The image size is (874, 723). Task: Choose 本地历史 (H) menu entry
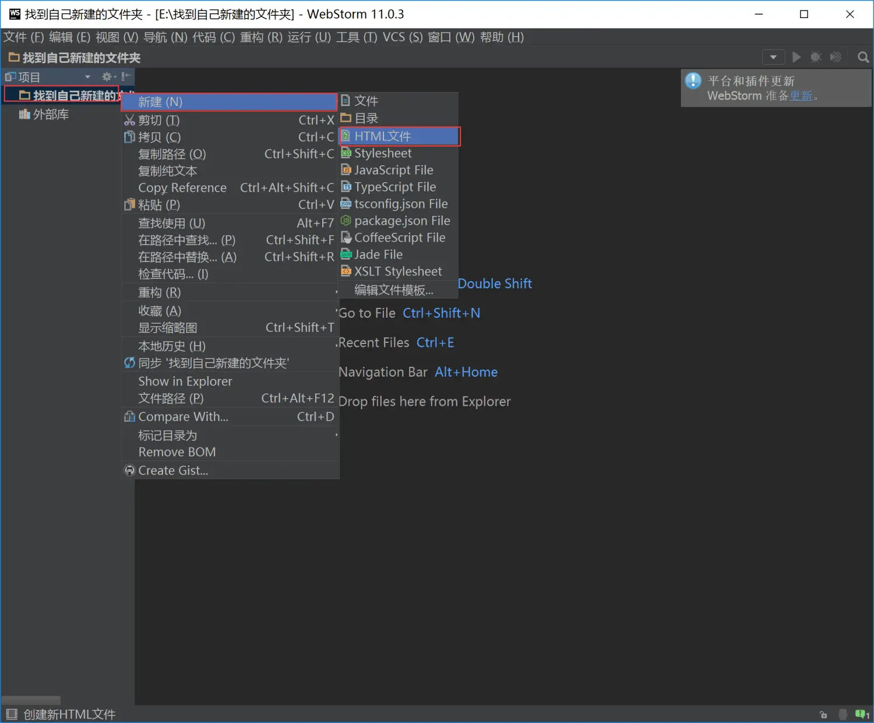[x=230, y=346]
